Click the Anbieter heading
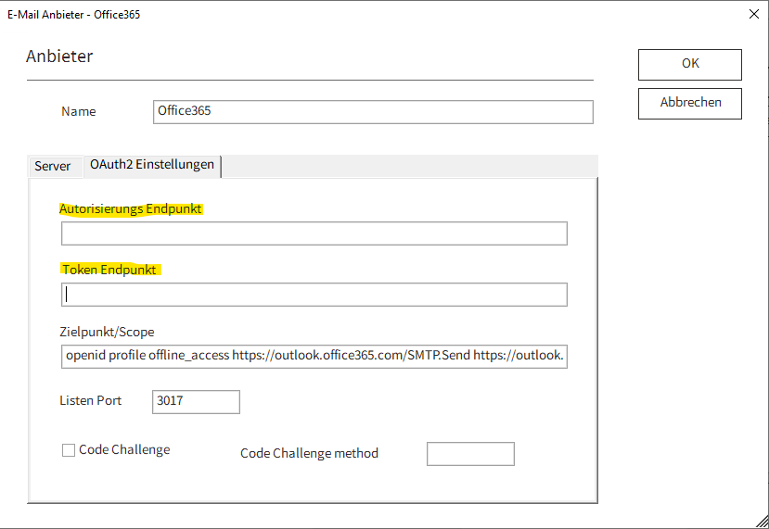The image size is (769, 529). 59,57
